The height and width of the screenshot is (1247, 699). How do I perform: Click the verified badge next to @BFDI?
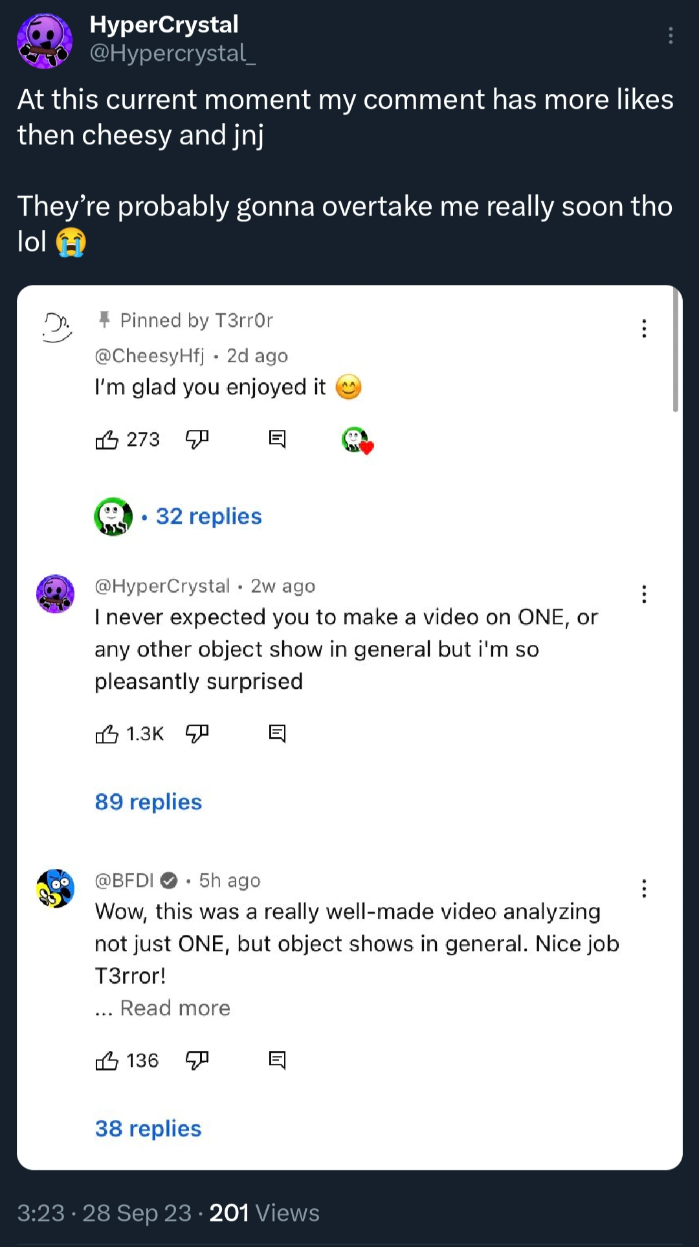pos(169,880)
